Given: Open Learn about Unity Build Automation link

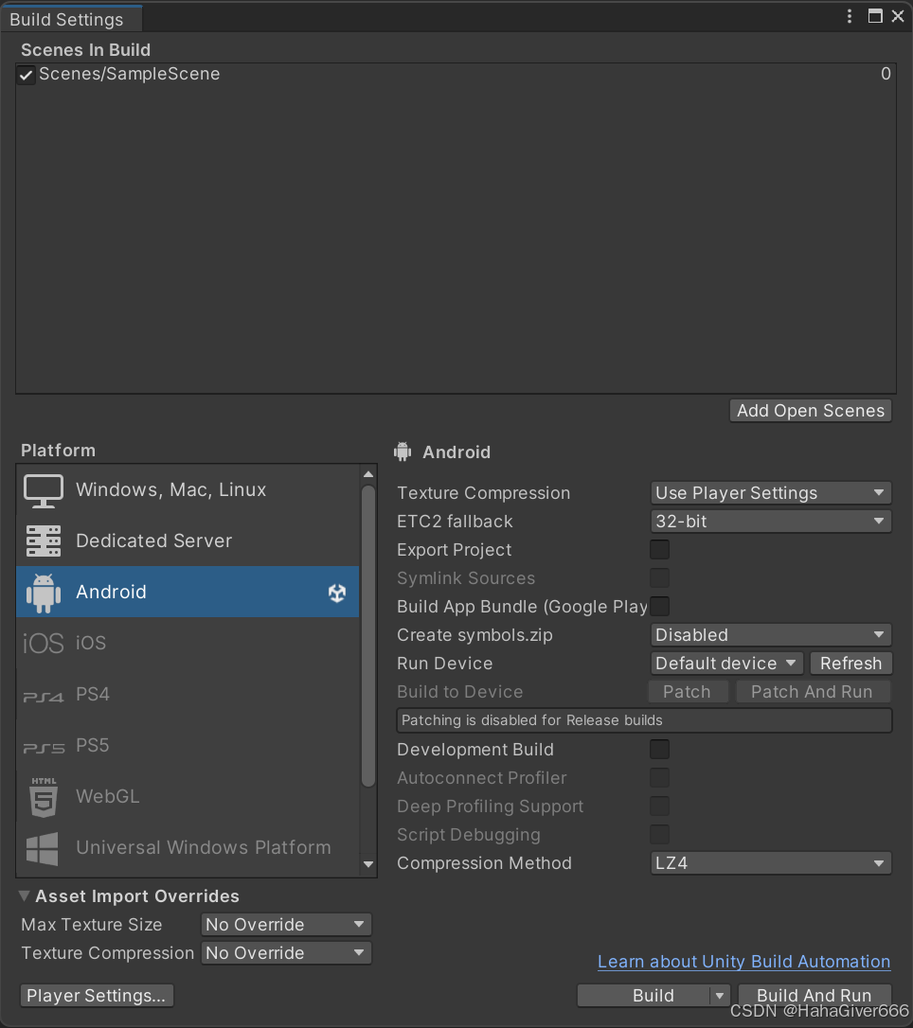Looking at the screenshot, I should pos(743,961).
